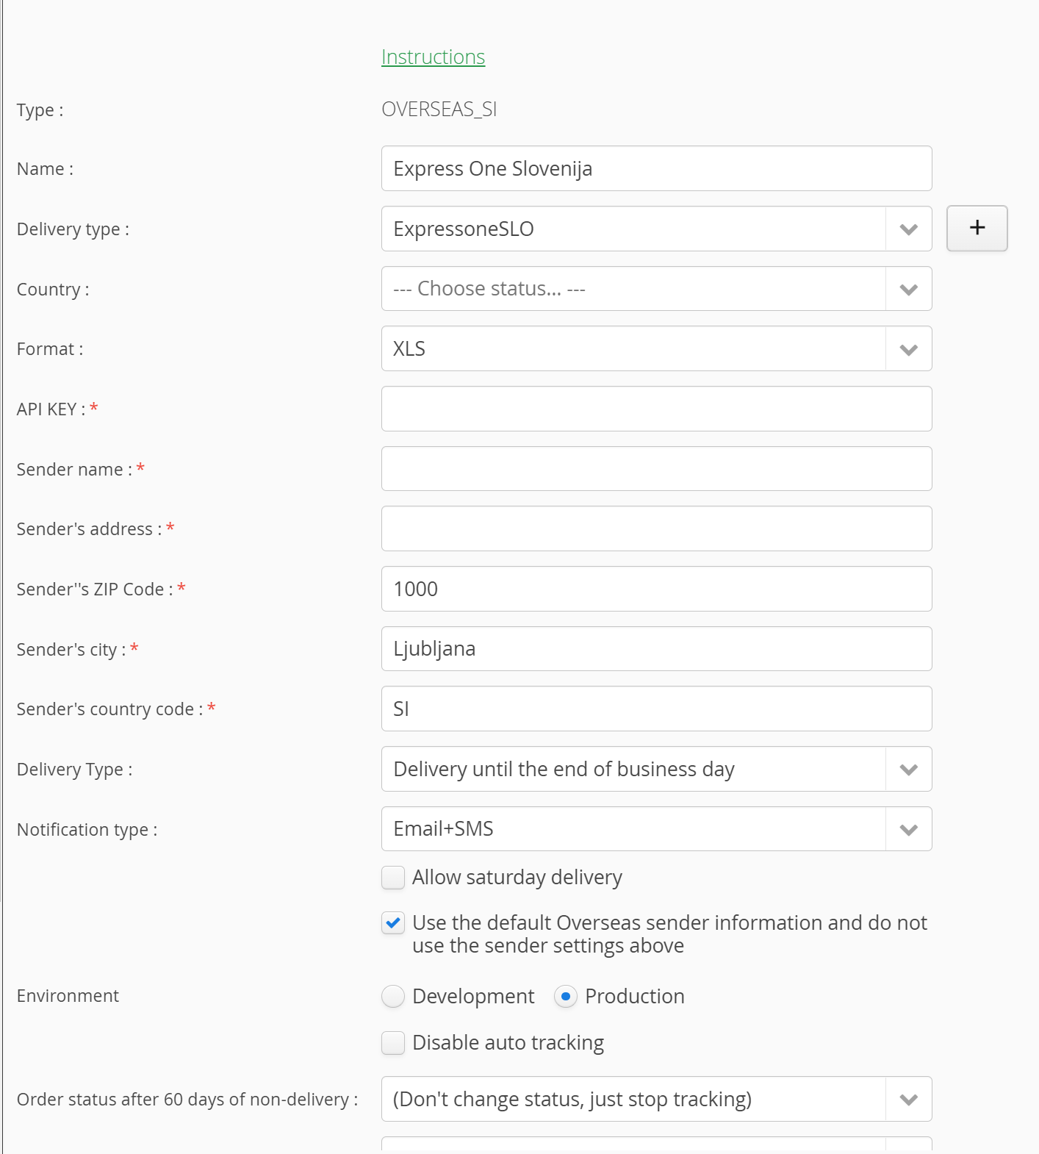This screenshot has height=1154, width=1039.
Task: Click the Sender's city field with Ljubljana
Action: click(x=656, y=649)
